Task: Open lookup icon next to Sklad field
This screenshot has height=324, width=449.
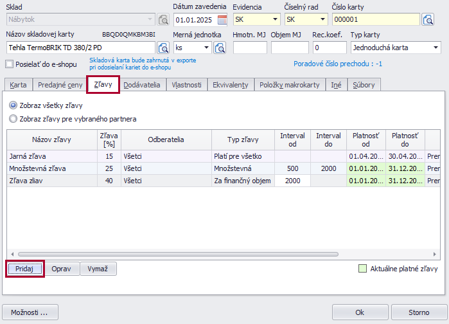Action: [163, 19]
